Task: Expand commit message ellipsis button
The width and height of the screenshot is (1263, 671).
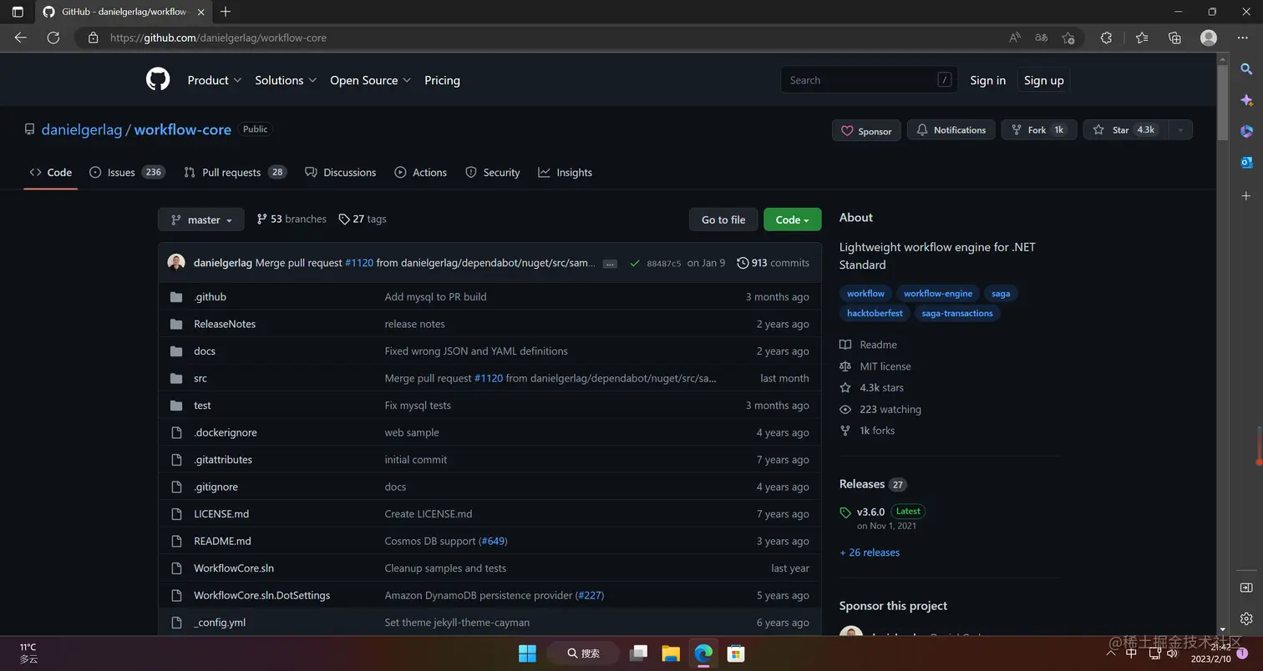Action: pyautogui.click(x=610, y=264)
